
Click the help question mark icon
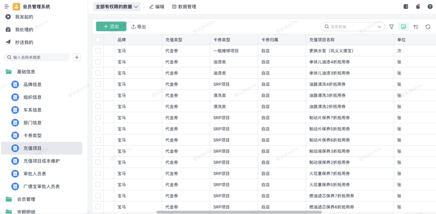pyautogui.click(x=430, y=7)
